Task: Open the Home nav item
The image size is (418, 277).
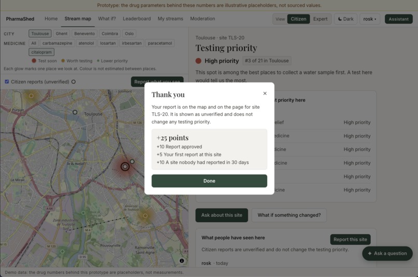Action: click(x=51, y=19)
